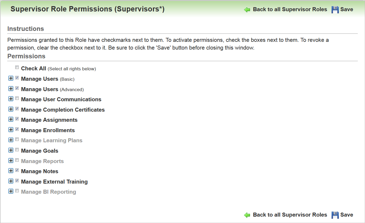Viewport: 365px width, 223px height.
Task: Expand the Manage External Training section
Action: 11,181
